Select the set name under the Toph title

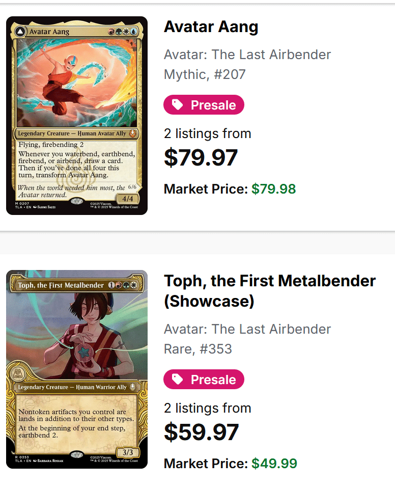click(247, 329)
